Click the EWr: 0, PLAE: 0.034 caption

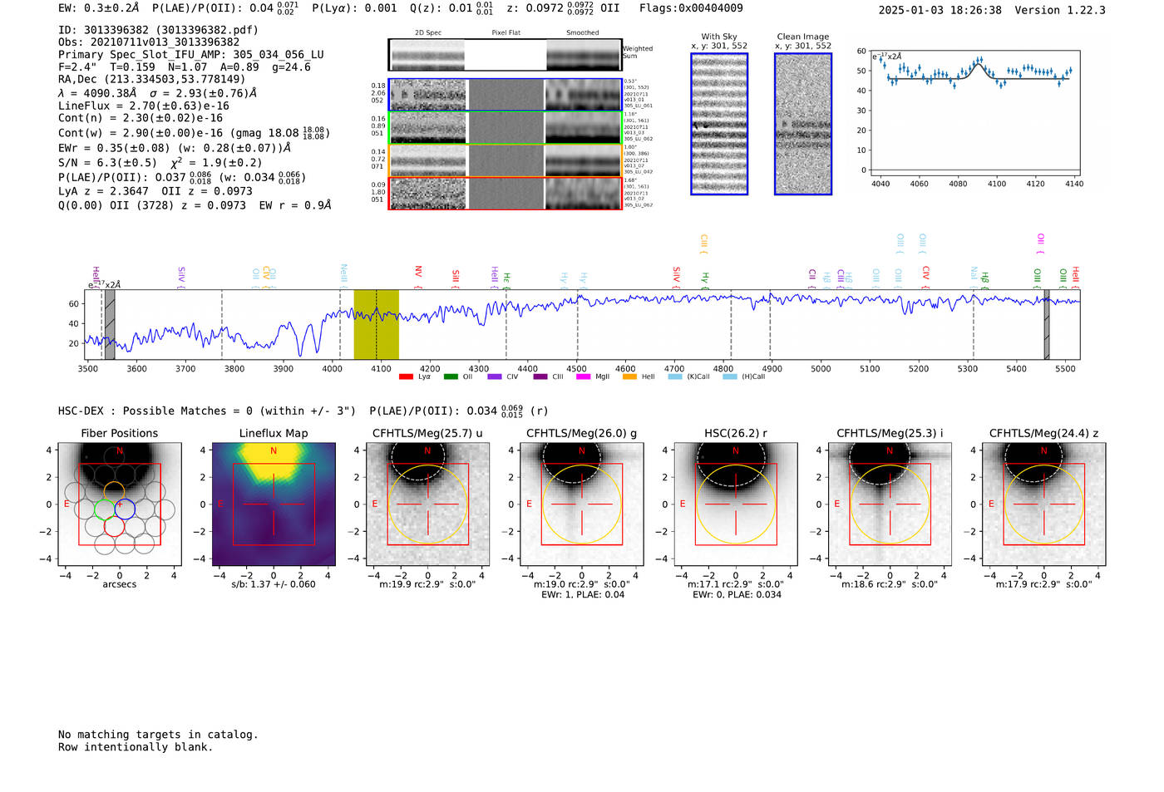[x=737, y=595]
